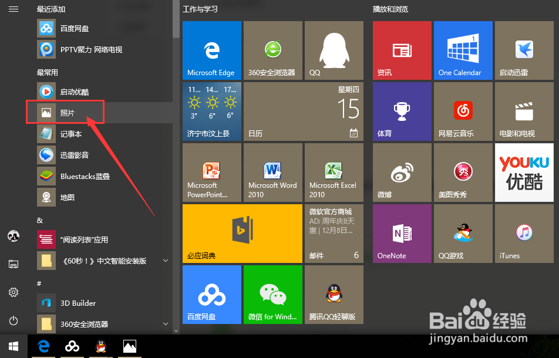
Task: Open the 资讯 news tile
Action: pos(402,50)
